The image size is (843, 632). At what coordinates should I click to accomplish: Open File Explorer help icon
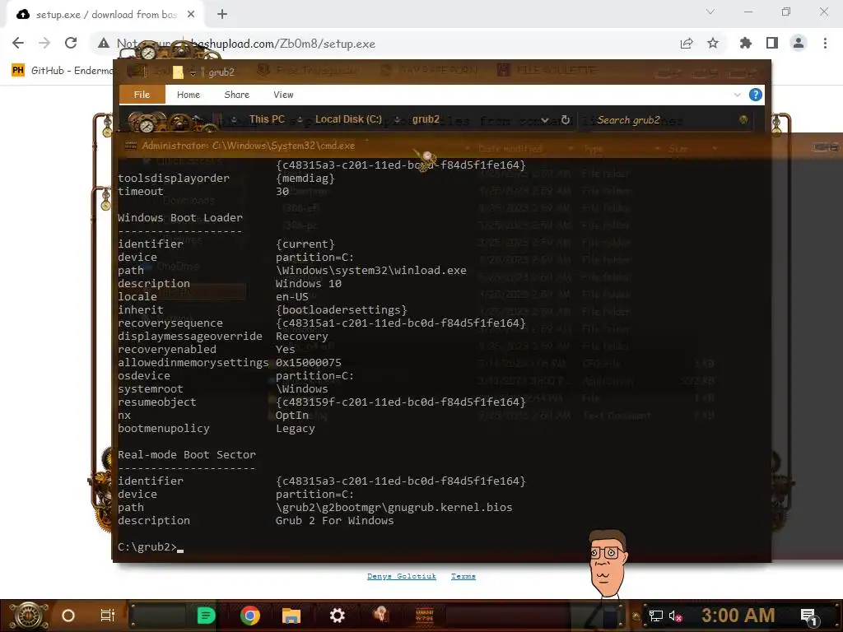click(756, 95)
